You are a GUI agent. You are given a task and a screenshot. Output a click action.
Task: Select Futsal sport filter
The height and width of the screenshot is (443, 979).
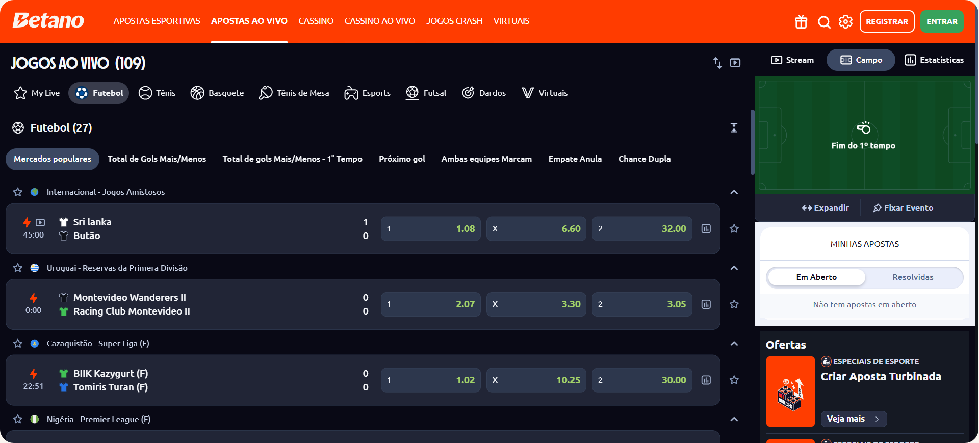(426, 93)
